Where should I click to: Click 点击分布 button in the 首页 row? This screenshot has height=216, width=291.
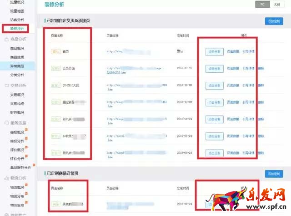[214, 52]
